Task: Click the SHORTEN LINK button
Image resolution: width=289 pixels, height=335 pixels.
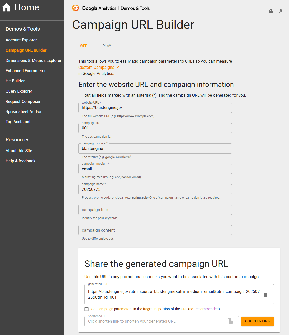Action: pos(258,321)
